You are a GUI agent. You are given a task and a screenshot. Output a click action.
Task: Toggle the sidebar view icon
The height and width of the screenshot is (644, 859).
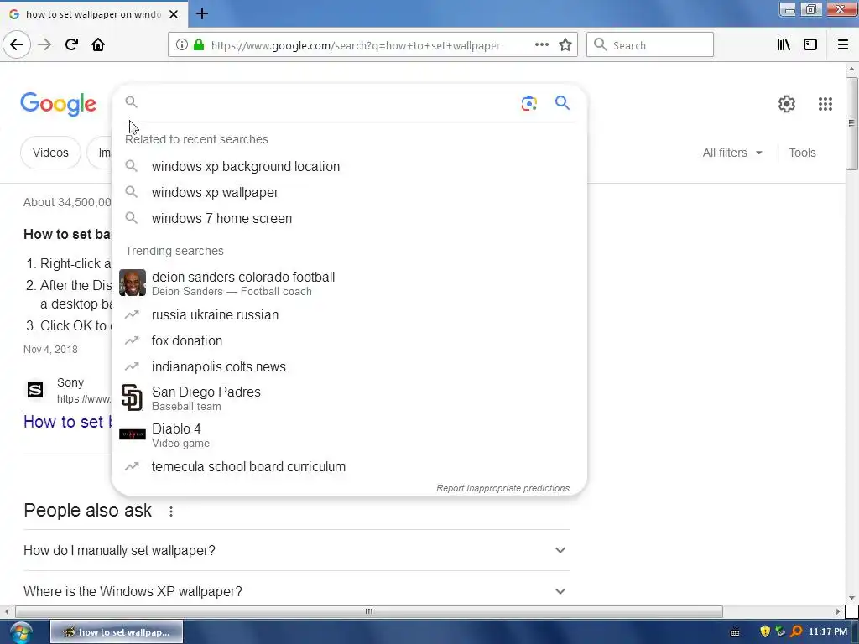coord(810,45)
